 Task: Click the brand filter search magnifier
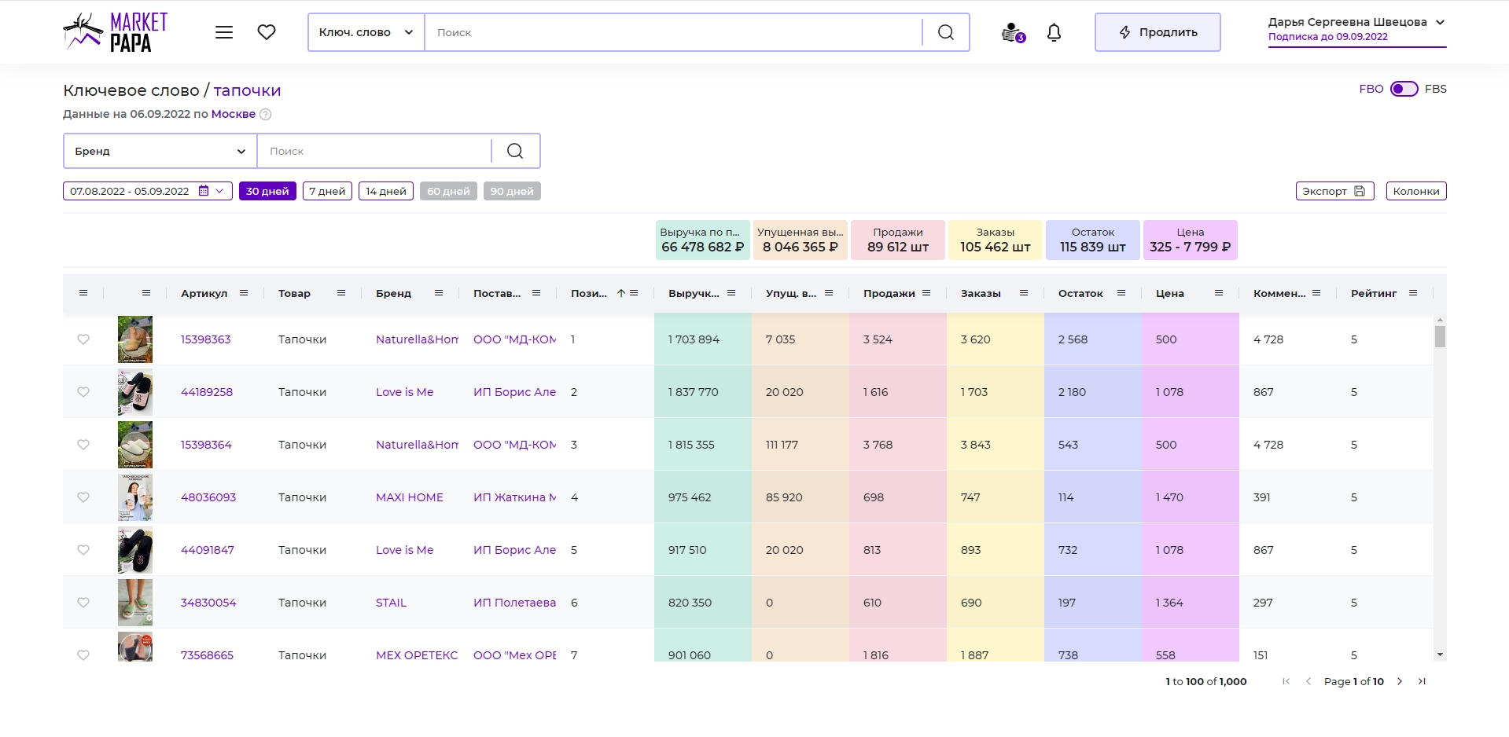click(515, 151)
